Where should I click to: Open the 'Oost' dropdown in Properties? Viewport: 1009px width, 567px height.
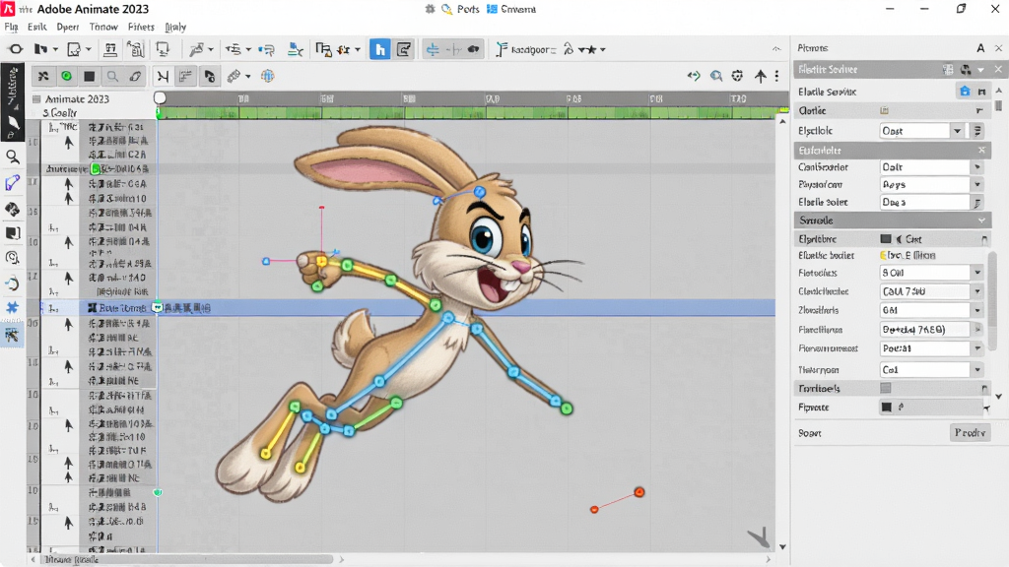(x=921, y=131)
